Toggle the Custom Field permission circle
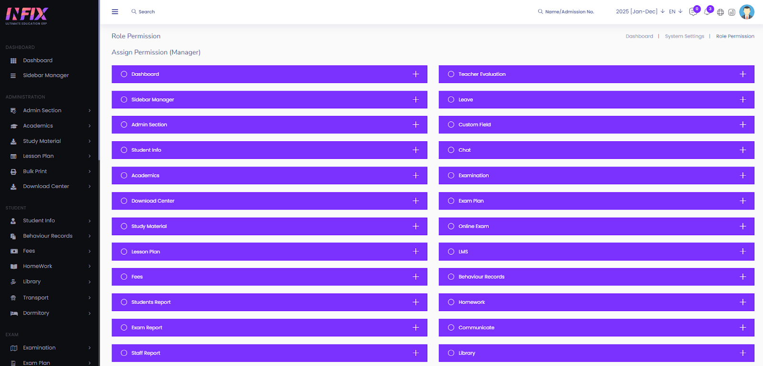The image size is (763, 366). click(451, 125)
